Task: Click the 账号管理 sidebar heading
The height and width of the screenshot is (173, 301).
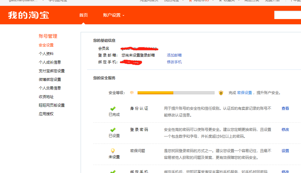Action: click(x=48, y=36)
